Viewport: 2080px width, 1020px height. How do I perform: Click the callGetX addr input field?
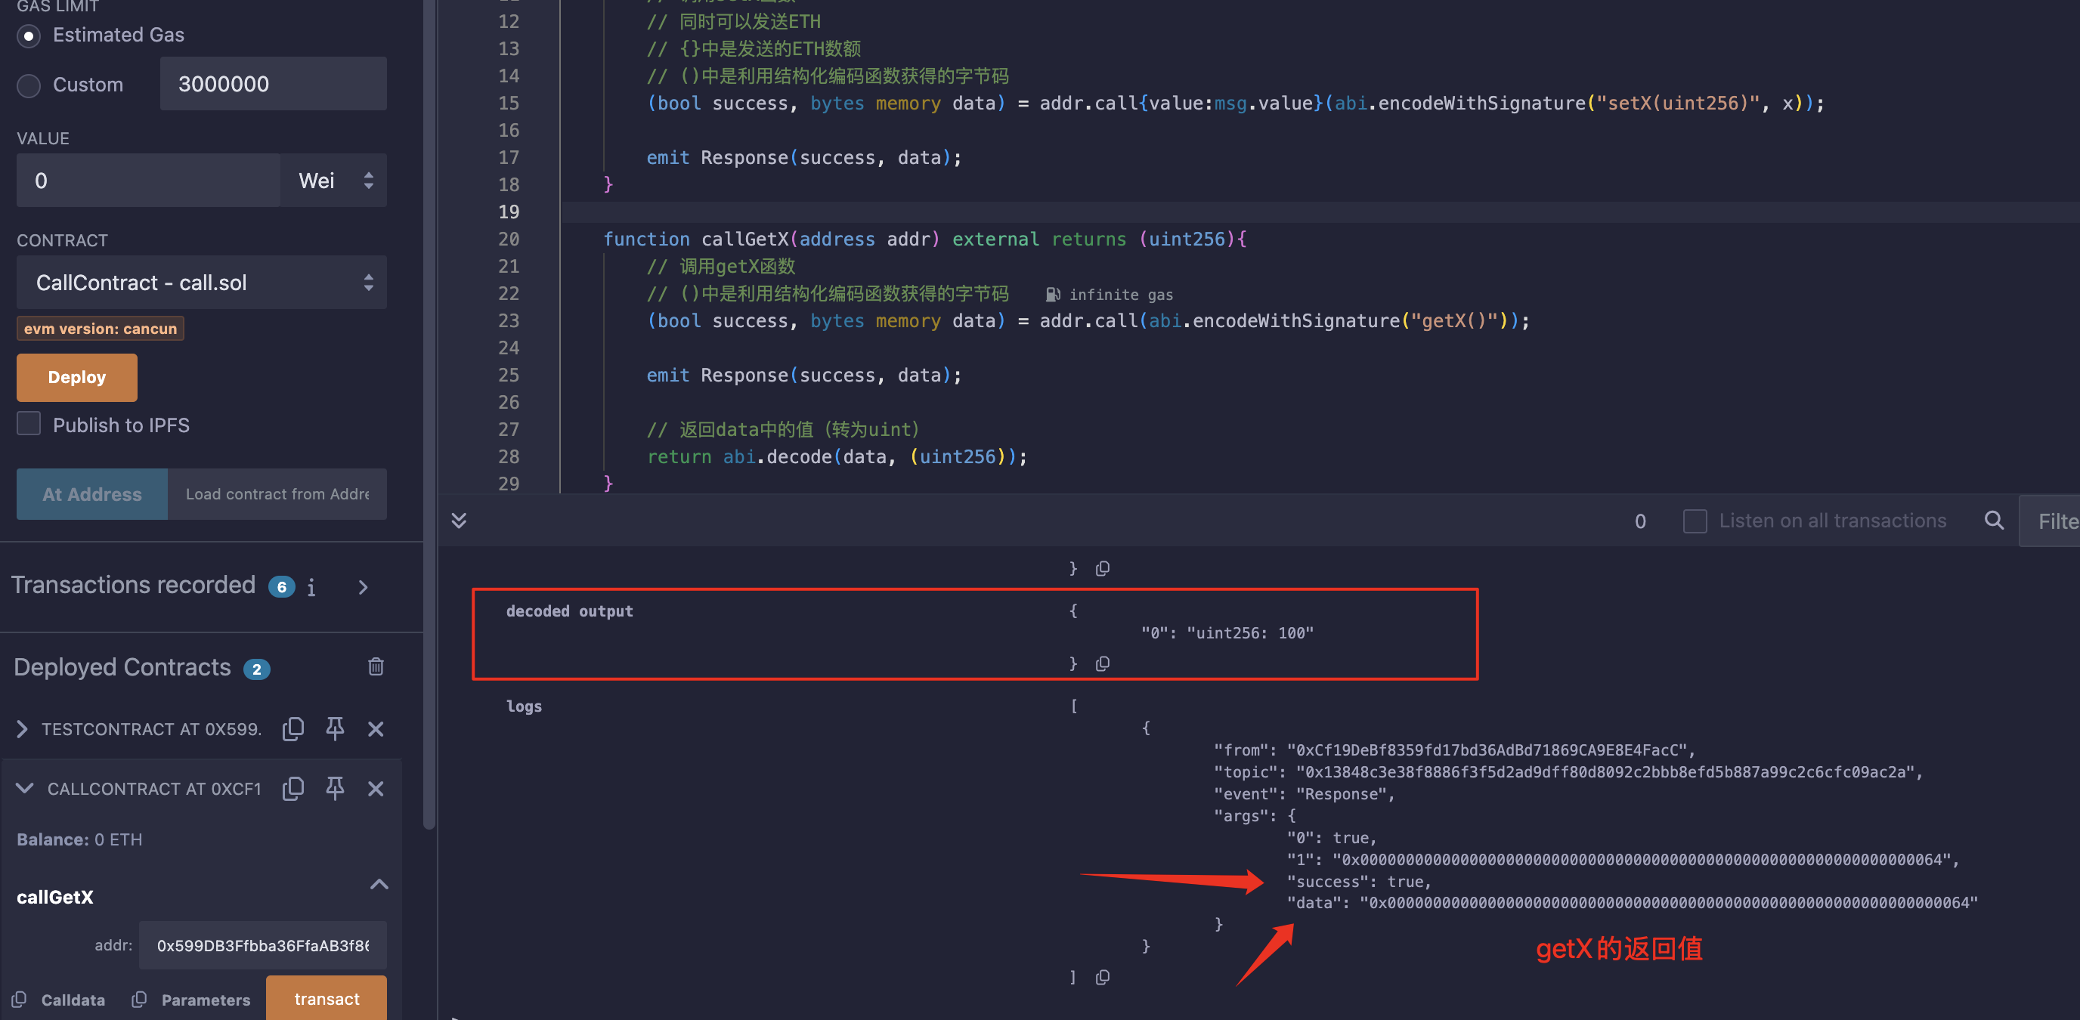click(262, 945)
